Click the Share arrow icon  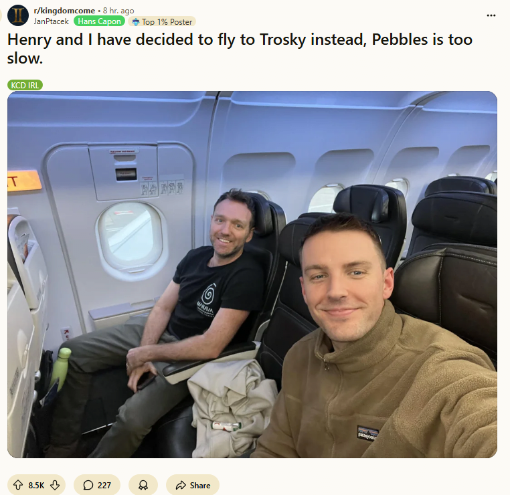pos(181,485)
